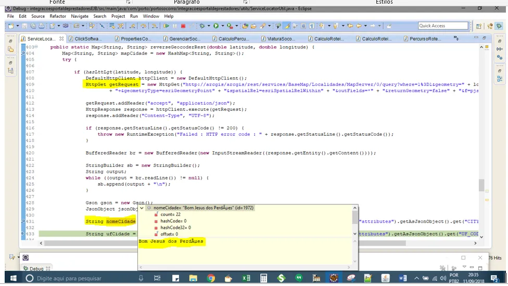The image size is (508, 286).
Task: Click the editor vertical scrollbar thumb
Action: tap(481, 185)
